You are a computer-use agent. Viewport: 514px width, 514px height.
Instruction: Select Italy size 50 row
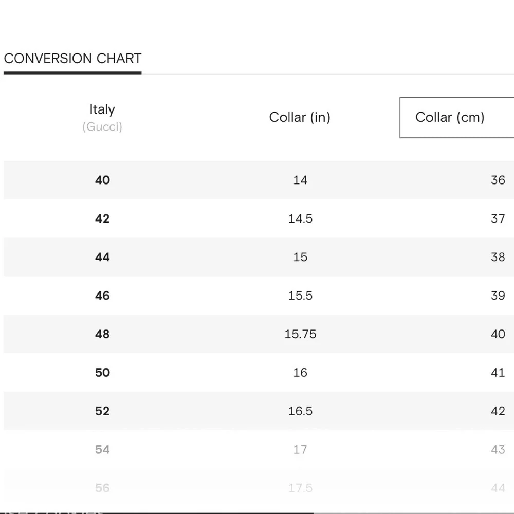(259, 373)
